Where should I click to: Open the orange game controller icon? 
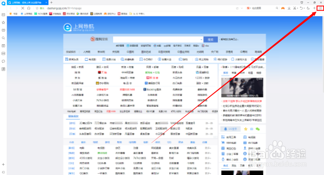click(283, 8)
